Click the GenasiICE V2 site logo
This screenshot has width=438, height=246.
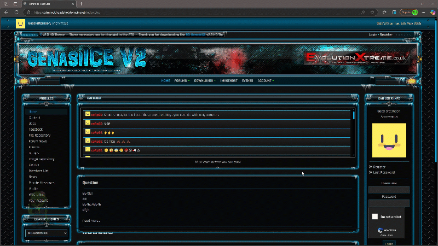point(87,58)
